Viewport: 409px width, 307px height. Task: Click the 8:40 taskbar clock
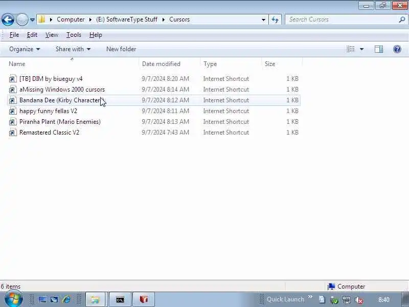pyautogui.click(x=384, y=300)
